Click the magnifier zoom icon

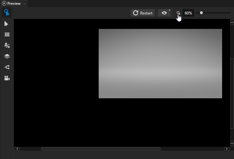click(x=178, y=13)
